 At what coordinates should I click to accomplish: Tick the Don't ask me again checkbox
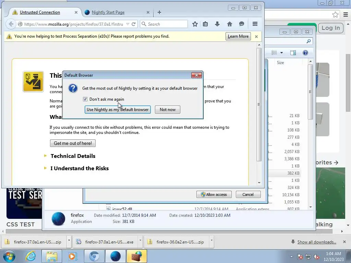click(85, 99)
